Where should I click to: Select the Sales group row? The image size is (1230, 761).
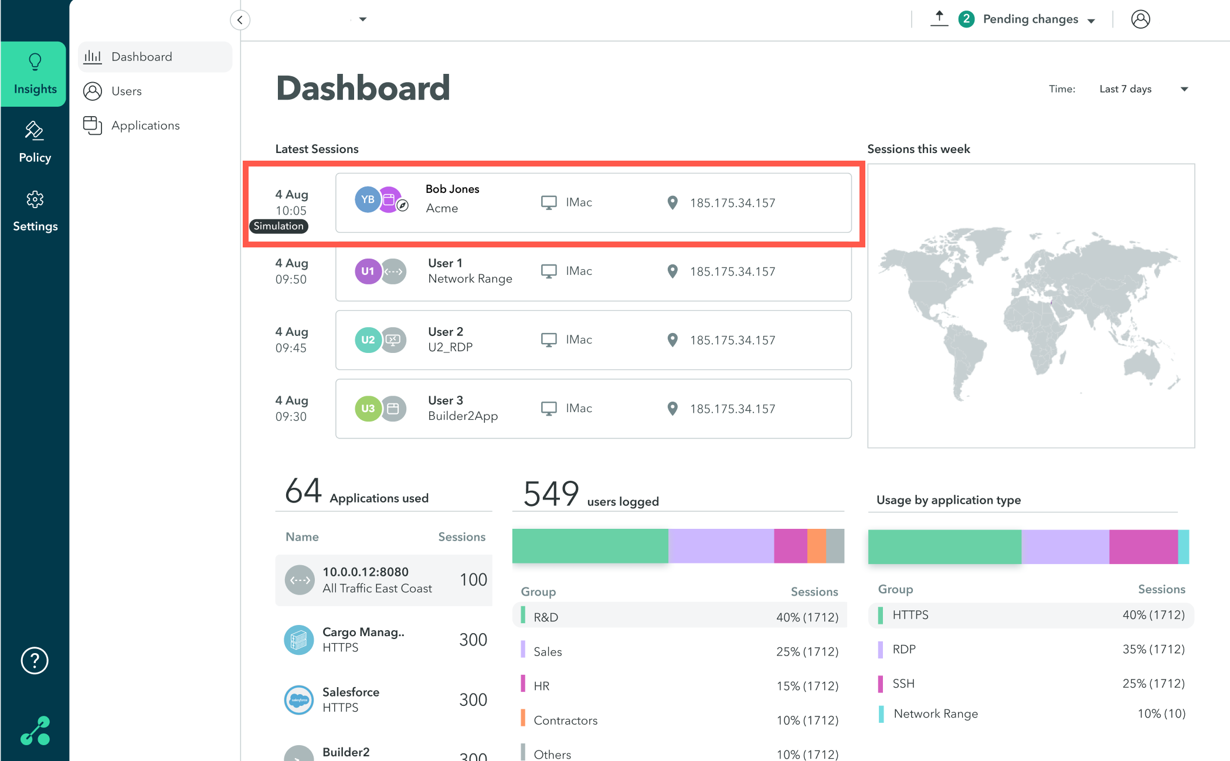tap(679, 651)
